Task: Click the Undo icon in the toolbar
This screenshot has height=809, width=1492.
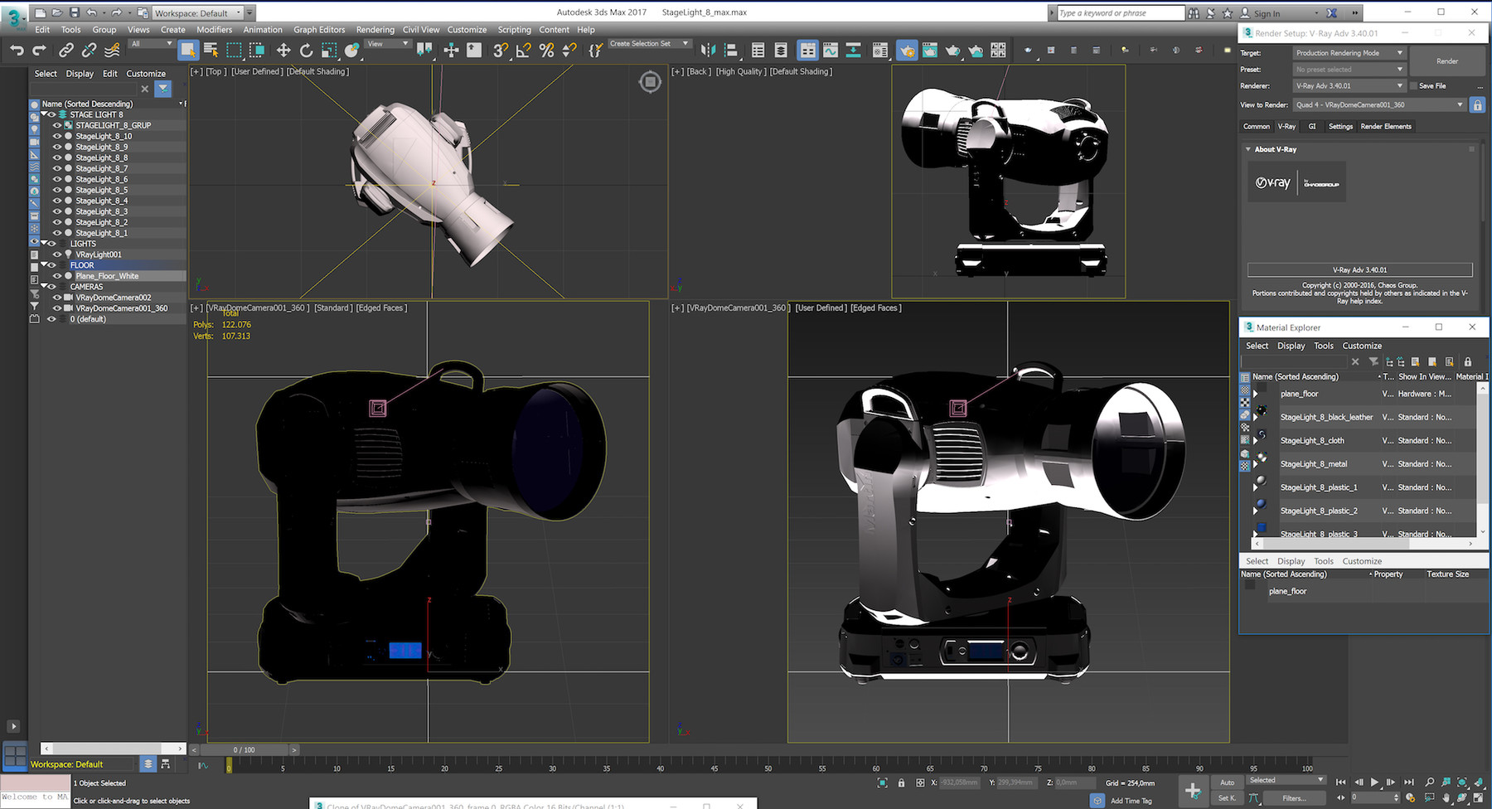Action: (16, 50)
